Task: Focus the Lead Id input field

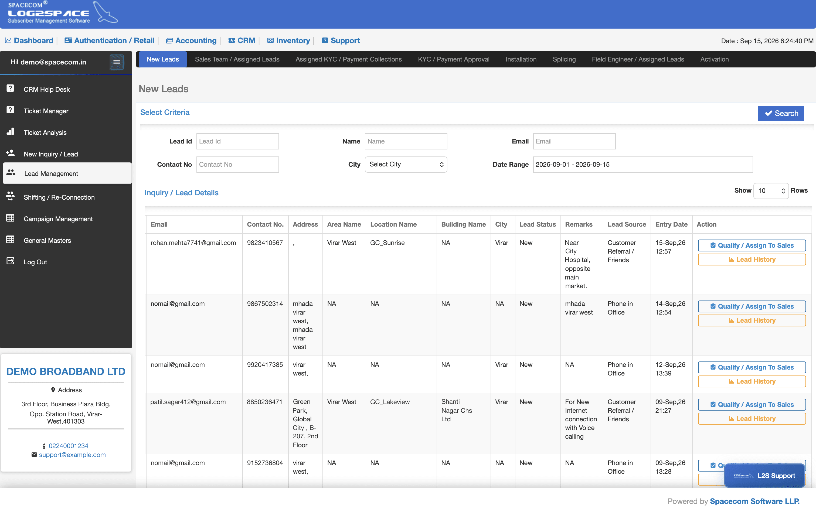Action: (237, 141)
